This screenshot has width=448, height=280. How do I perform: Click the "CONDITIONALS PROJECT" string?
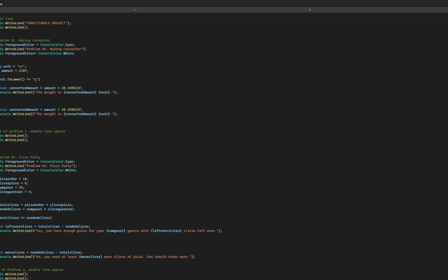tap(47, 23)
